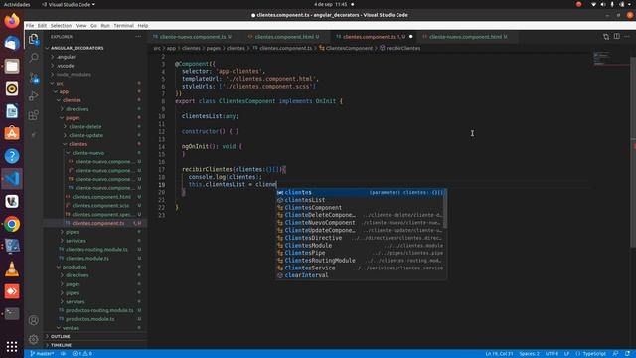
Task: Open the Explorer view in the activity bar
Action: click(x=34, y=39)
